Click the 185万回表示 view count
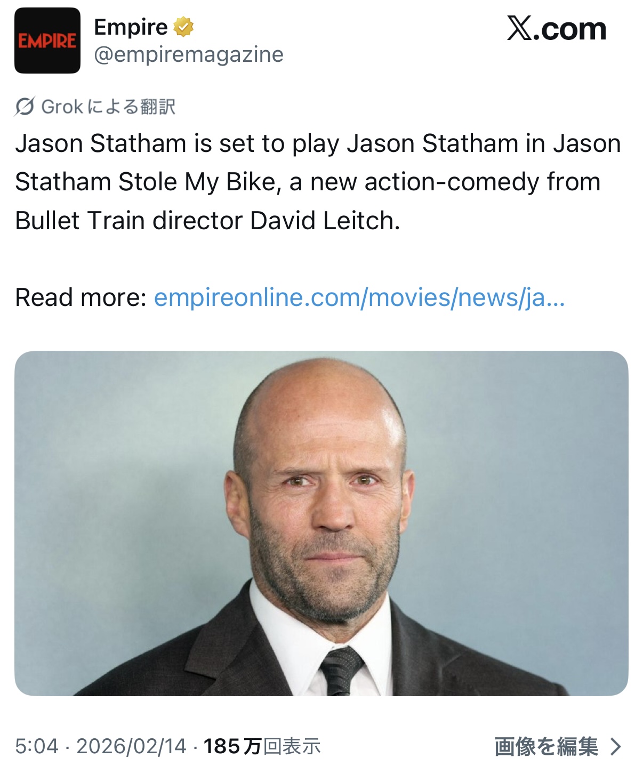This screenshot has width=643, height=774. coord(262,746)
